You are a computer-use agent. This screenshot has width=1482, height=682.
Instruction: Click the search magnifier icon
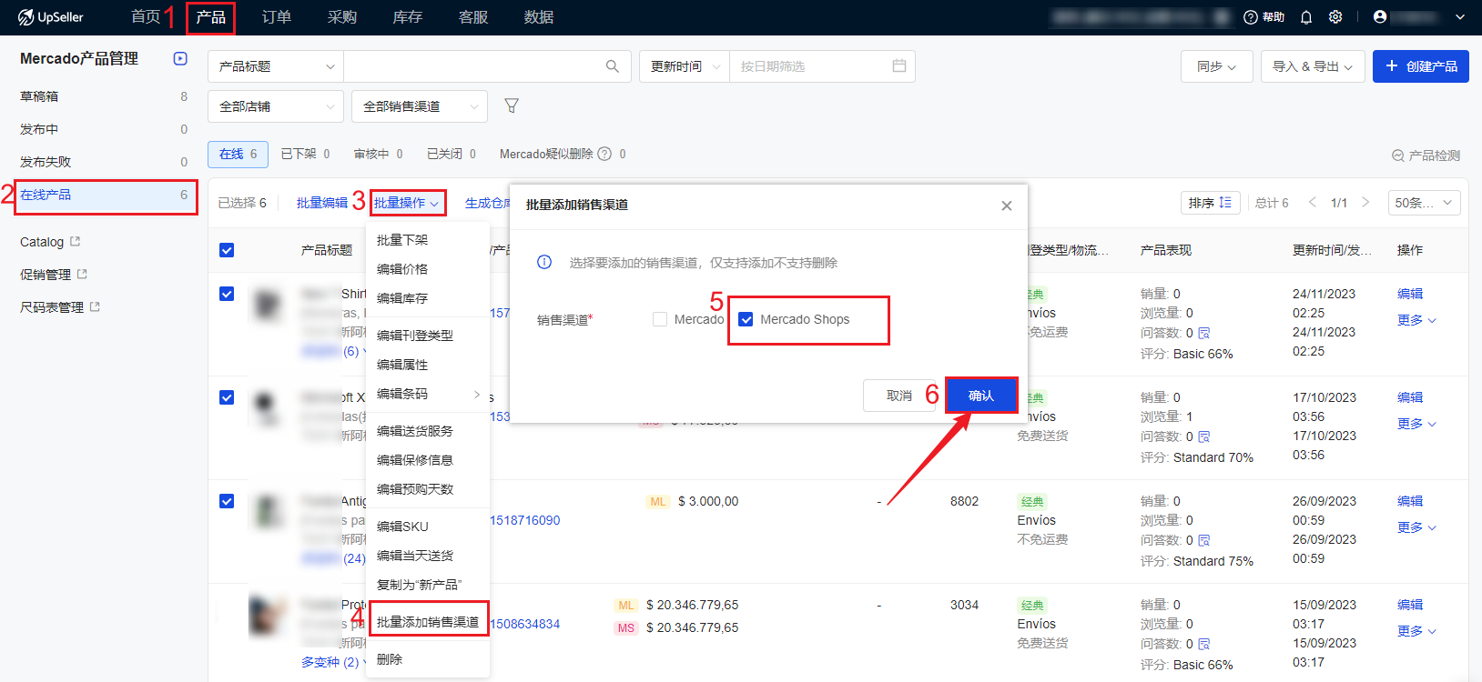pos(613,66)
